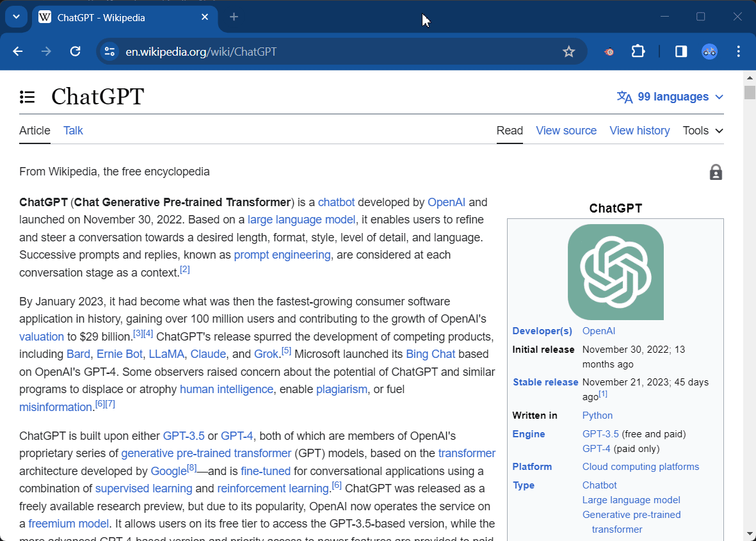Click the scrollbar down arrow
The image size is (756, 541).
[750, 534]
